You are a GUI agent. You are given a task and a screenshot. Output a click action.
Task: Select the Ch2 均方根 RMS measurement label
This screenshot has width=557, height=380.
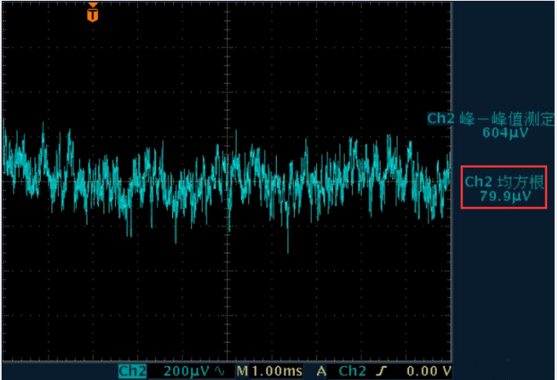(504, 181)
